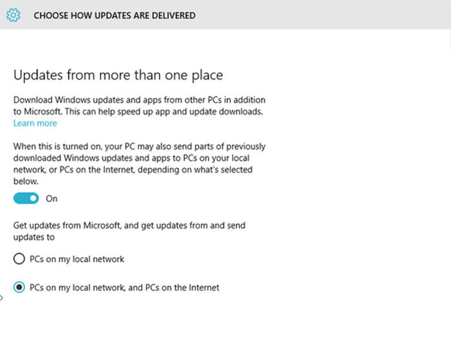Click the "CHOOSE HOW UPDATES ARE DELIVERED" title
Image resolution: width=451 pixels, height=338 pixels.
tap(115, 15)
